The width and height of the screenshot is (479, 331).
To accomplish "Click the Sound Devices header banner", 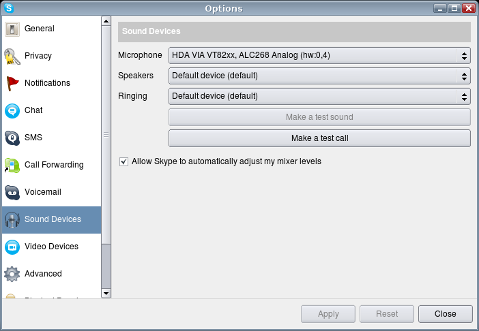I will (x=294, y=32).
